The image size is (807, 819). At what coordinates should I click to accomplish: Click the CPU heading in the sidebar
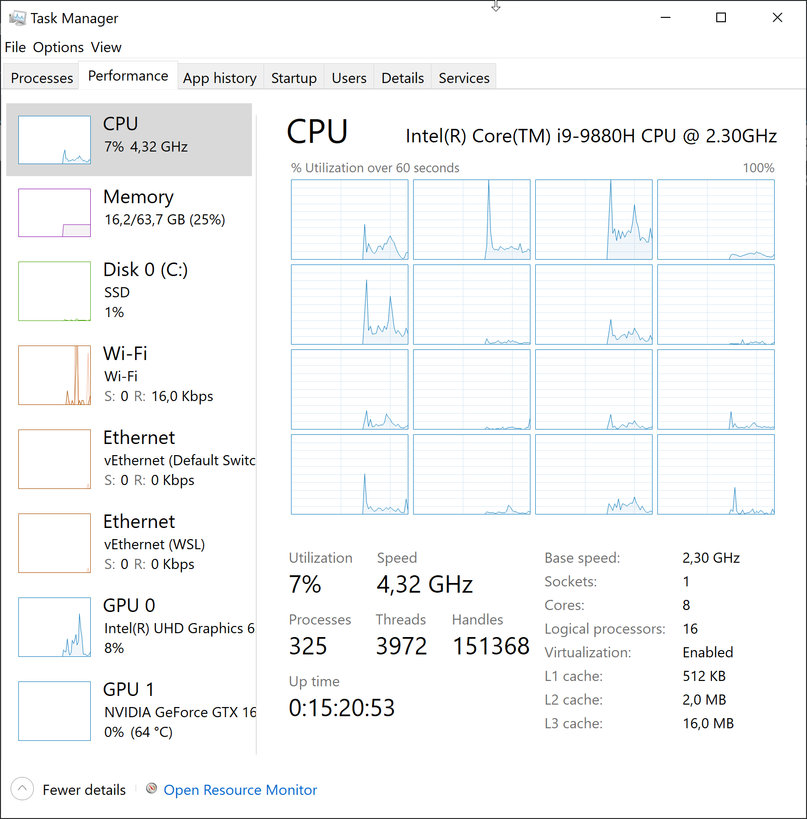pyautogui.click(x=121, y=124)
